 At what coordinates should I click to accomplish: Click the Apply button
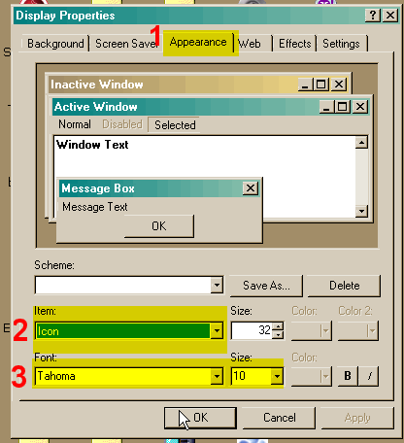point(357,418)
